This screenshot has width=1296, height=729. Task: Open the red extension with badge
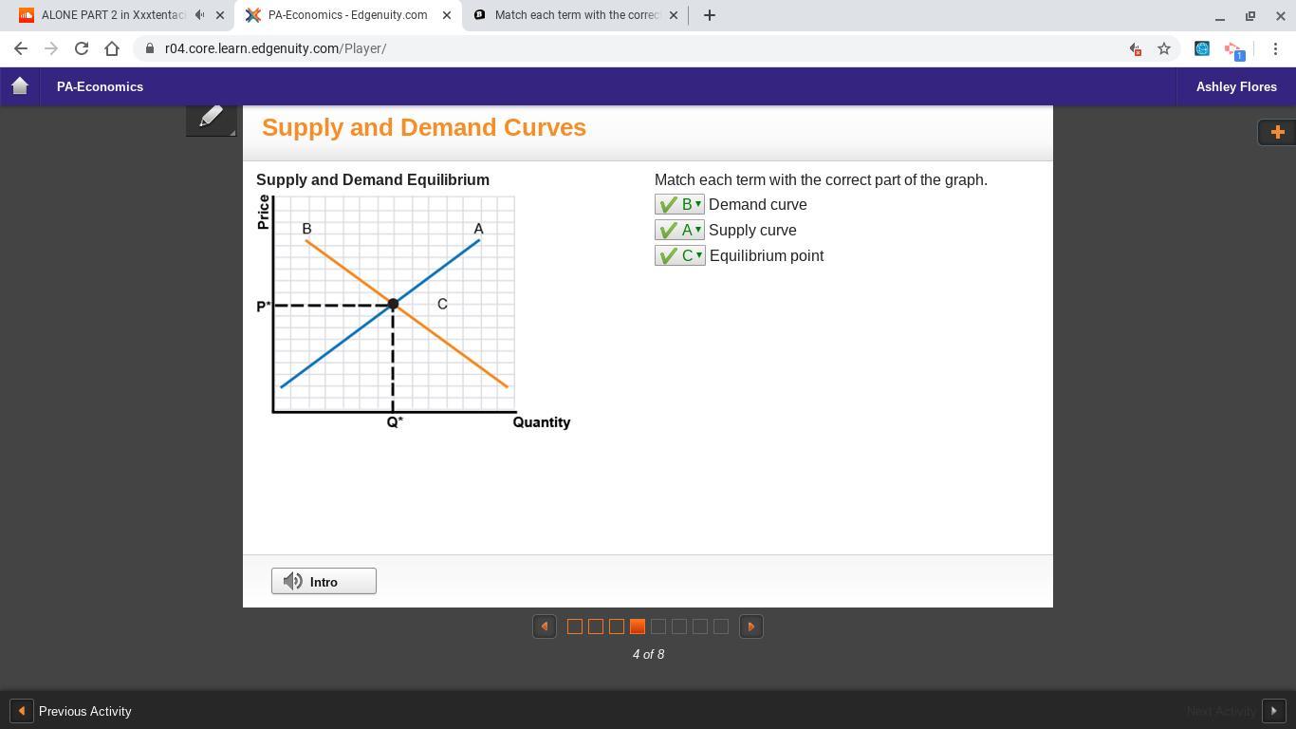tap(1233, 49)
